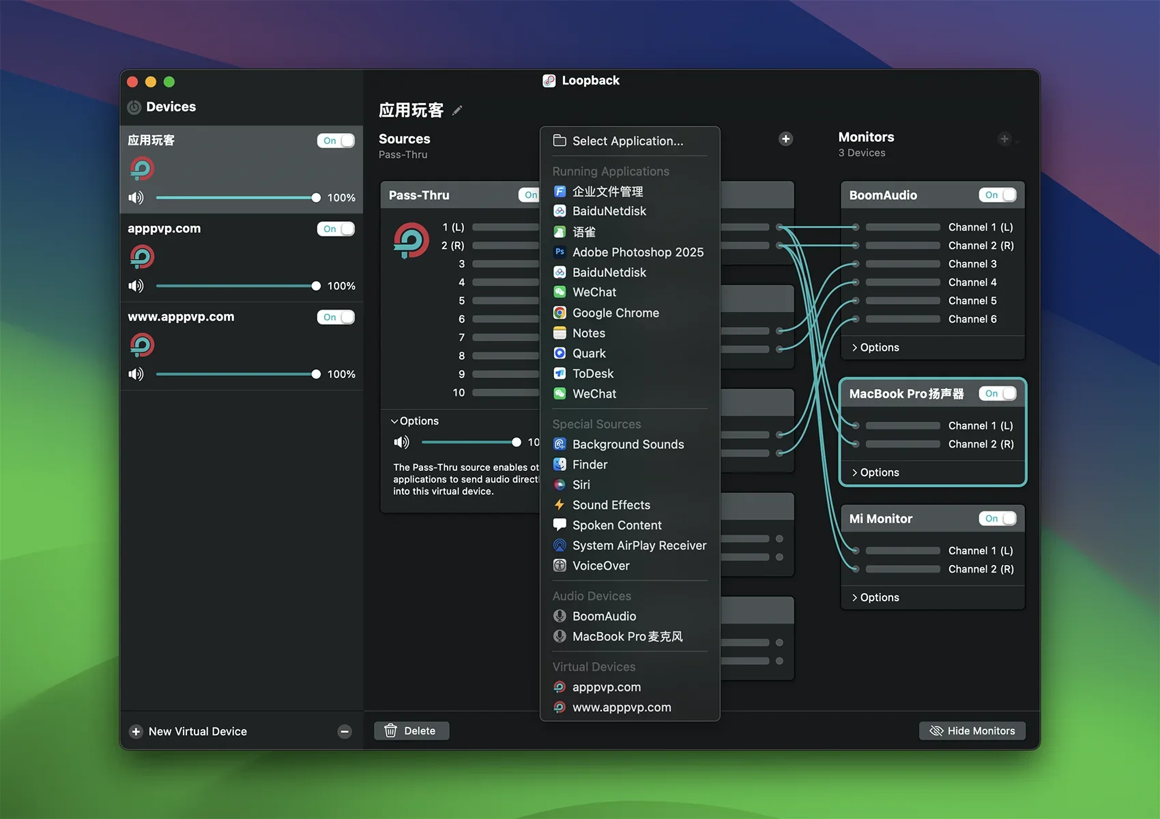
Task: Select Adobe Photoshop 2025 from the application list
Action: tap(630, 252)
